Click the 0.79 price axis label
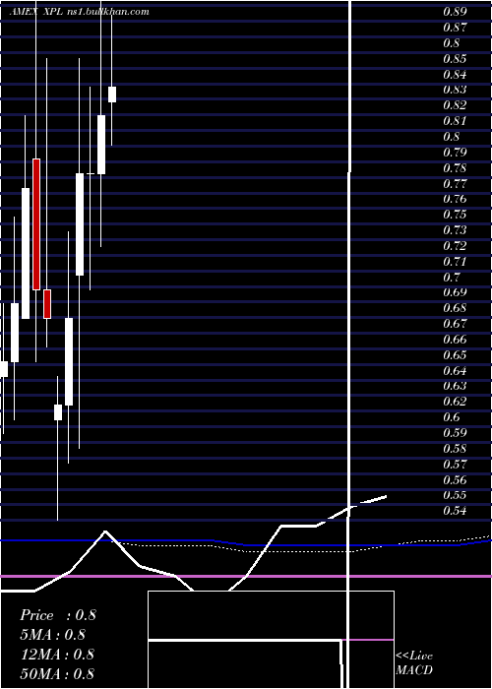Screen dimensions: 492x689 (x=455, y=152)
